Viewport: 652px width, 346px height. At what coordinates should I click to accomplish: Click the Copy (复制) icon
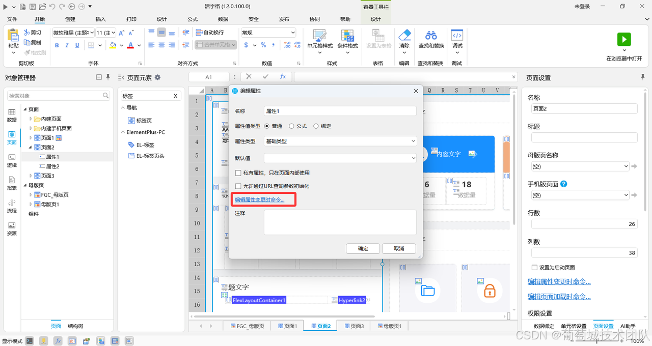[x=26, y=43]
